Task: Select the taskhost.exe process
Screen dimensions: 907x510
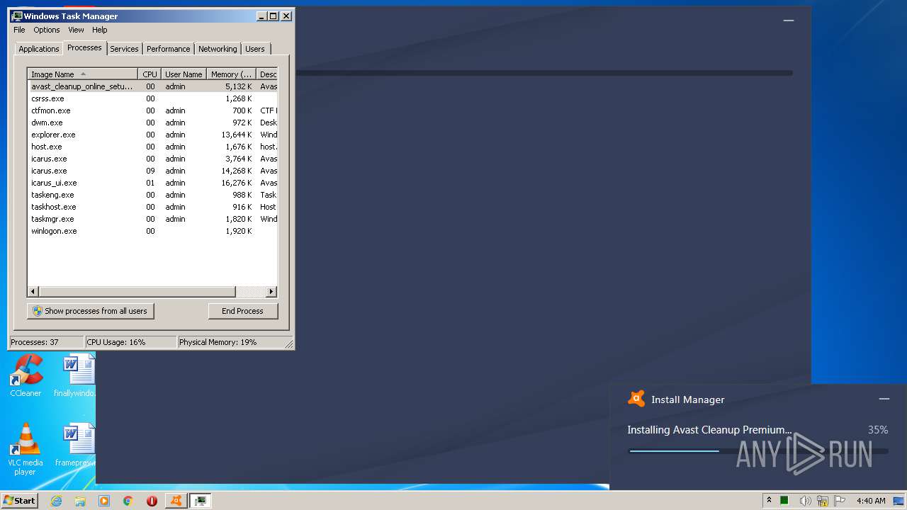Action: click(152, 207)
